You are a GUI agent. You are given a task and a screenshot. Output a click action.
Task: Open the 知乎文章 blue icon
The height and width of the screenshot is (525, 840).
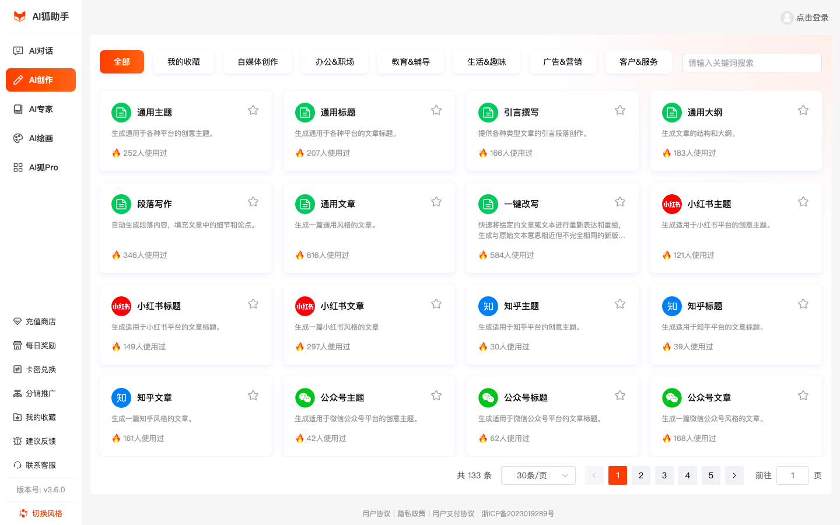[121, 398]
